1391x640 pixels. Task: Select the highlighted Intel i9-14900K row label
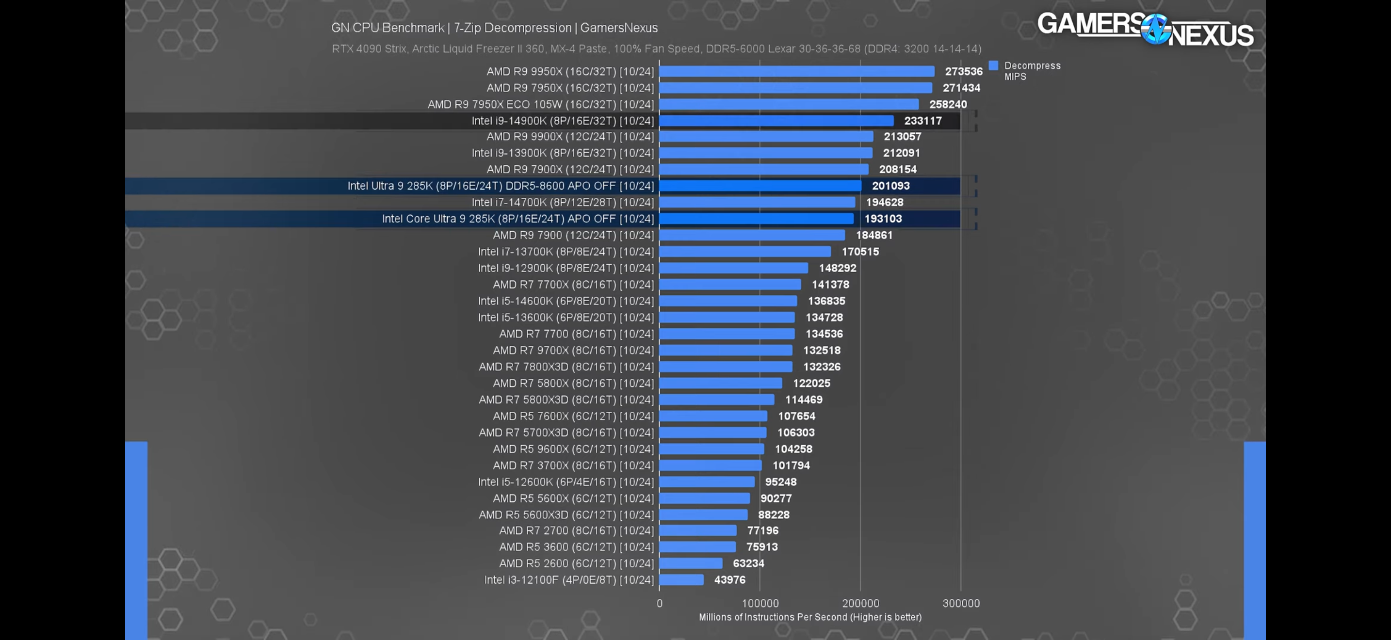562,121
